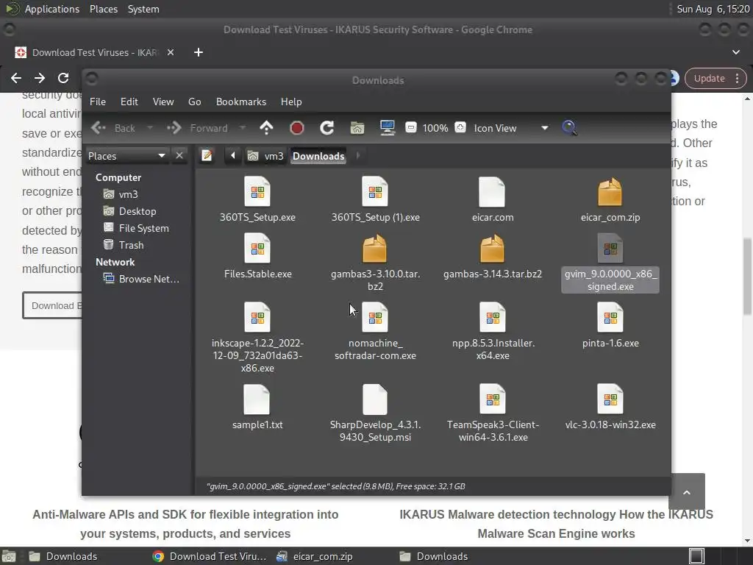Click the panel clock Sun Aug 6
This screenshot has height=565, width=753.
click(x=713, y=9)
